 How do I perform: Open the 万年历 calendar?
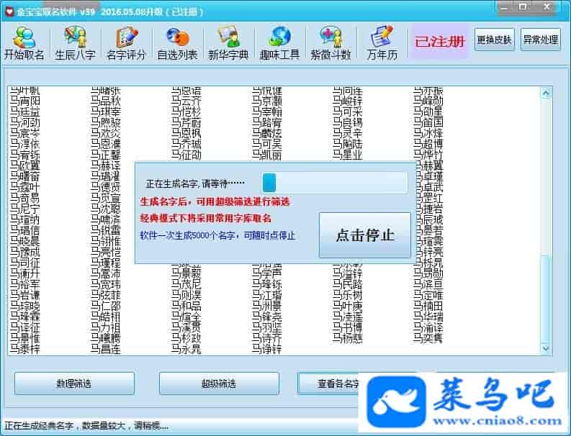tap(381, 42)
